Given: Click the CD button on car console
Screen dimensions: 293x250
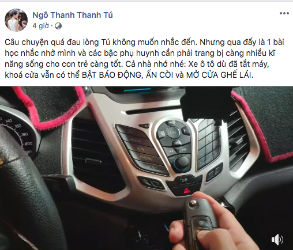Looking at the screenshot, I should coord(131,132).
